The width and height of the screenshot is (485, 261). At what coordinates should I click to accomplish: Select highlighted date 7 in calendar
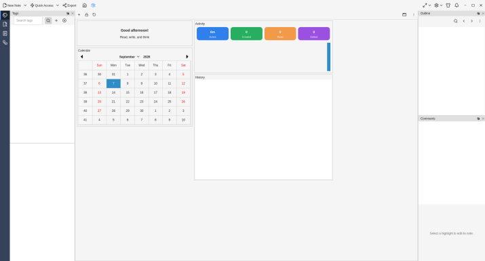[113, 83]
